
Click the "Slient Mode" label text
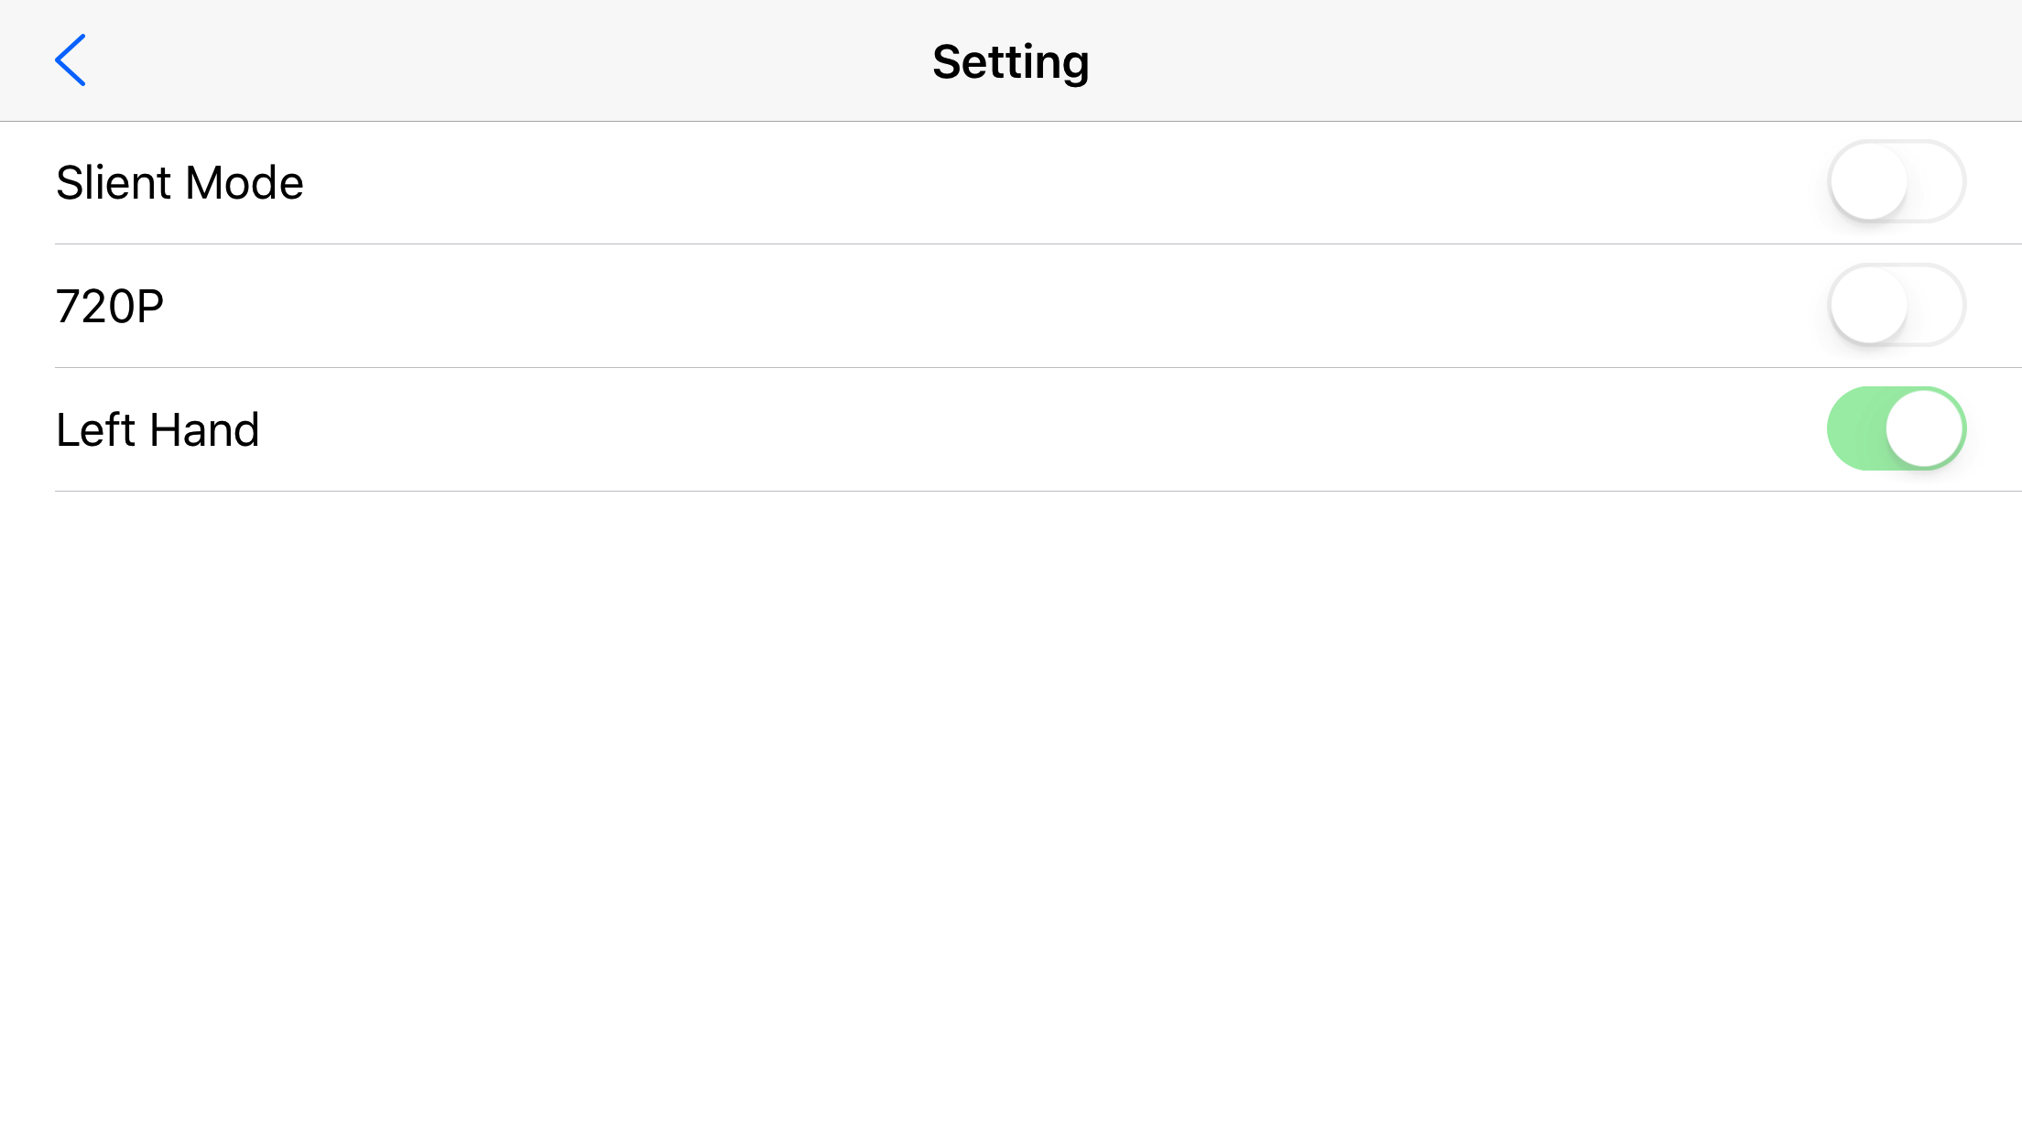pos(179,182)
